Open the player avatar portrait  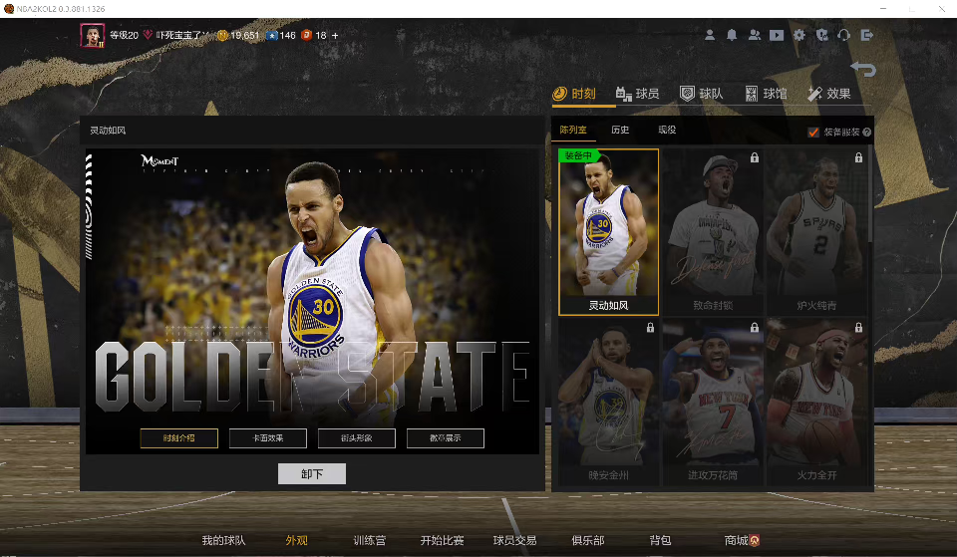pyautogui.click(x=92, y=36)
